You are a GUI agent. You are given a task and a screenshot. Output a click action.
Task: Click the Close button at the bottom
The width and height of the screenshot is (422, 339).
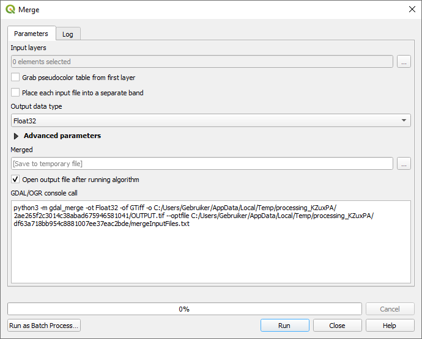coord(337,326)
